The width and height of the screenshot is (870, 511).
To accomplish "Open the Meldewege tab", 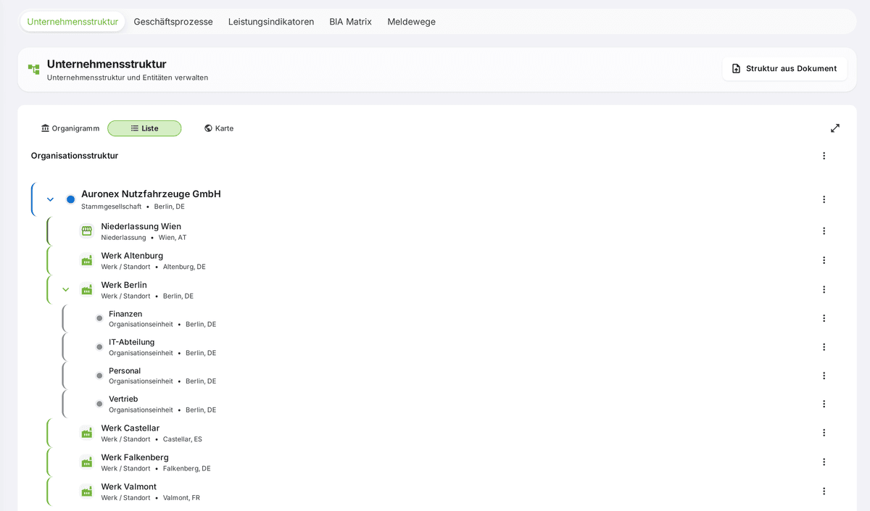I will (x=412, y=22).
